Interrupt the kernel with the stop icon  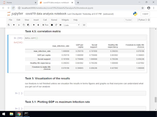tap(52, 25)
